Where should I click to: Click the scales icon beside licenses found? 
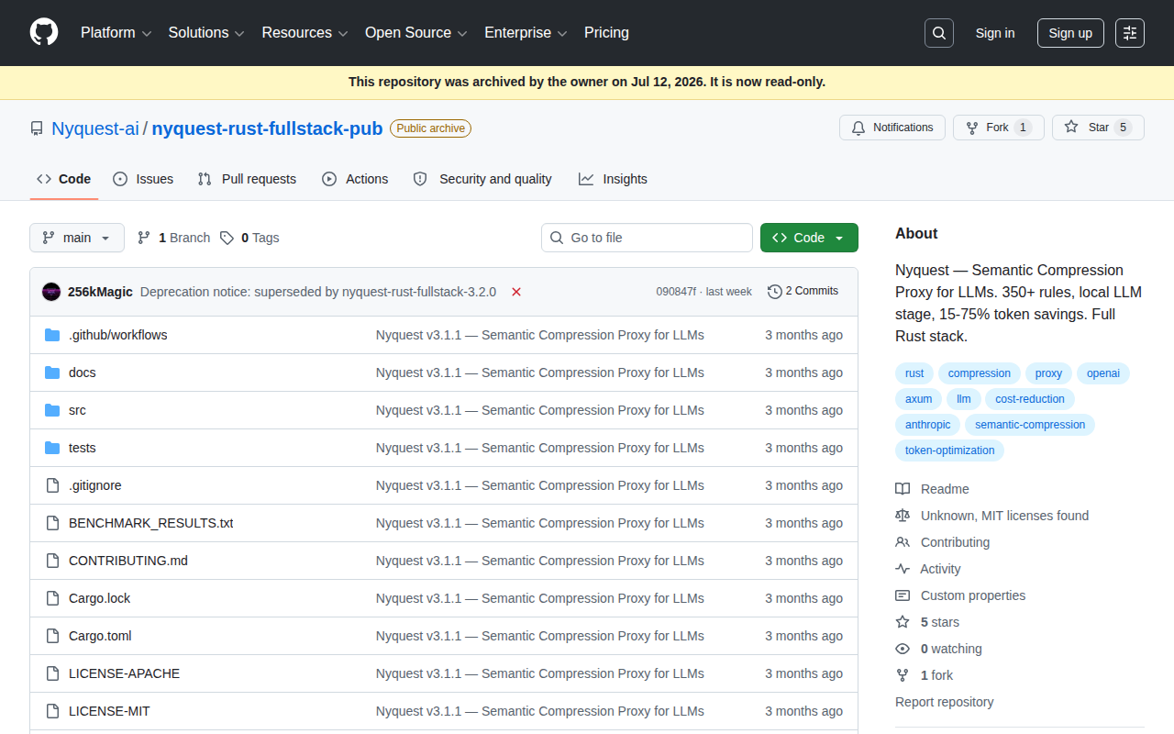coord(903,516)
